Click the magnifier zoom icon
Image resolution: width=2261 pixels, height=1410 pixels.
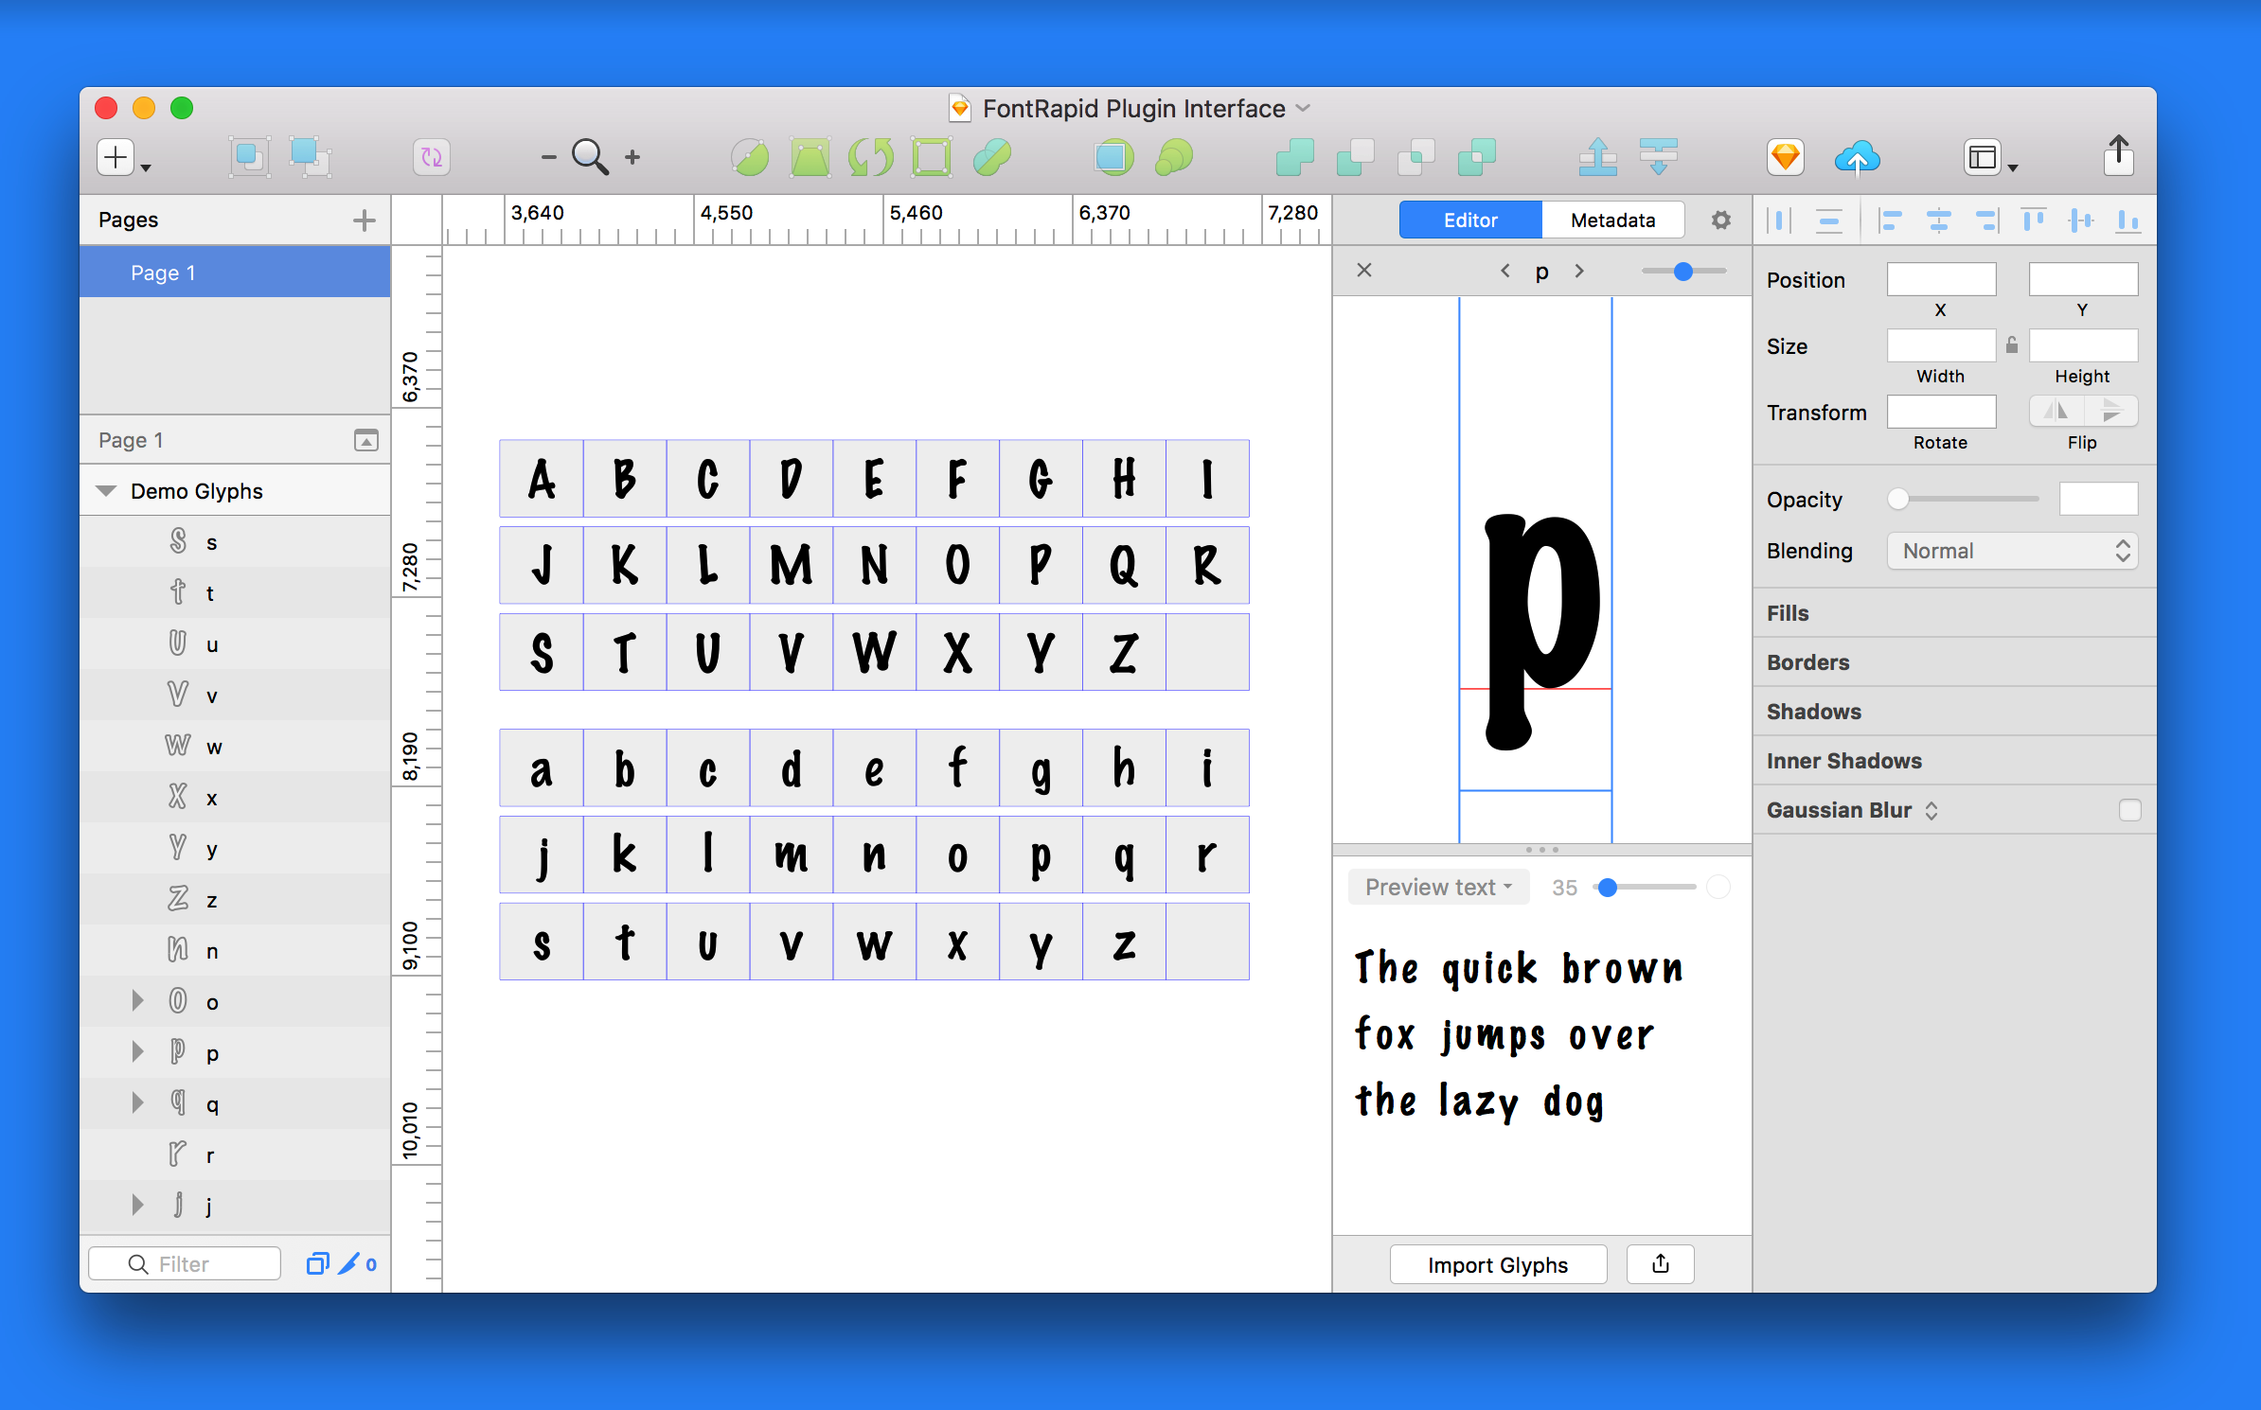pyautogui.click(x=590, y=157)
